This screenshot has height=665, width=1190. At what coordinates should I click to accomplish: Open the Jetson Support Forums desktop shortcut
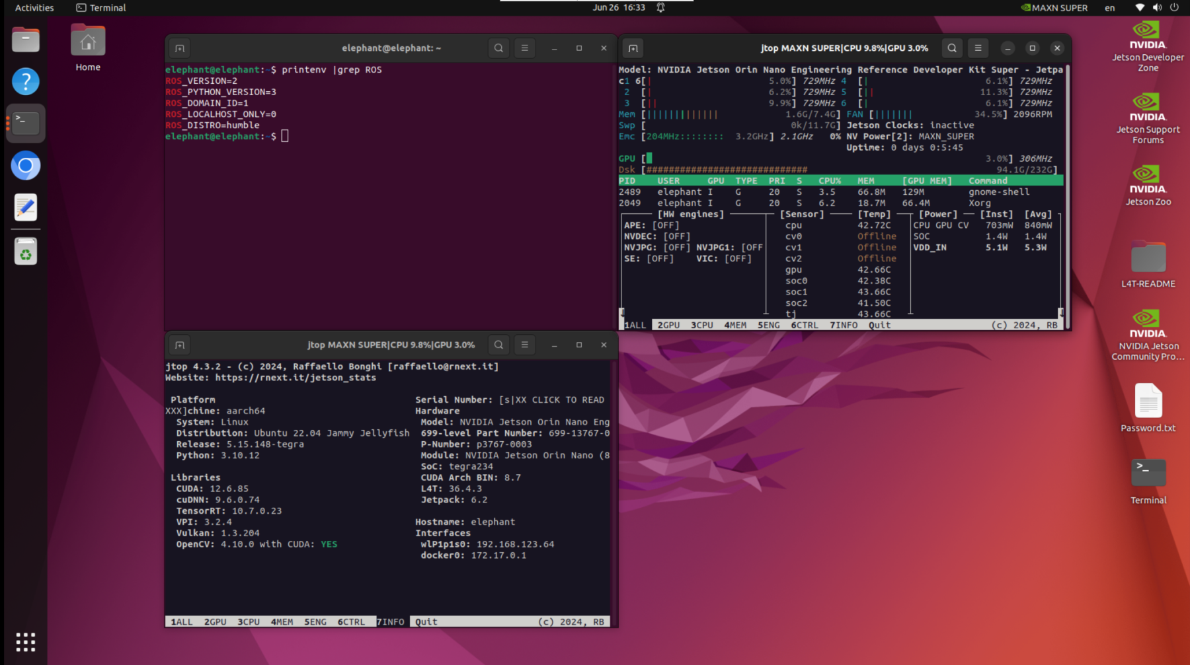click(1148, 119)
